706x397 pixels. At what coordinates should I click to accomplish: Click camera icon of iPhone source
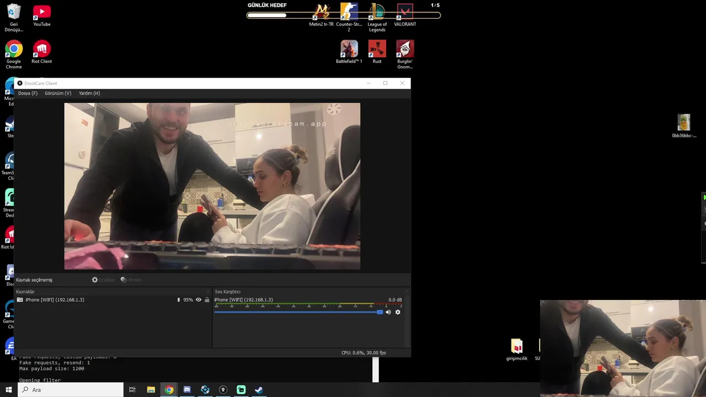20,300
